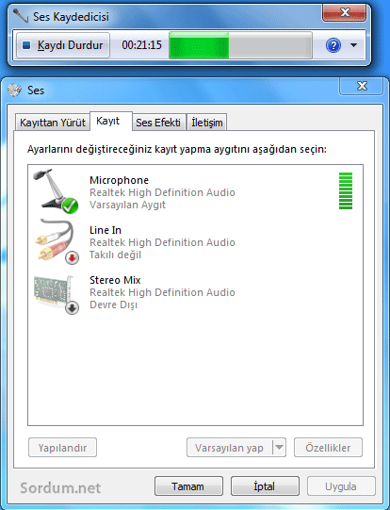Click the Özellikler button
This screenshot has height=510, width=390.
[x=328, y=448]
